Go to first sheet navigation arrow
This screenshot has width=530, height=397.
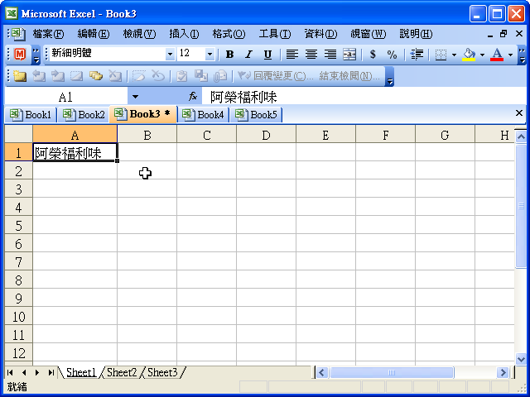pos(10,373)
